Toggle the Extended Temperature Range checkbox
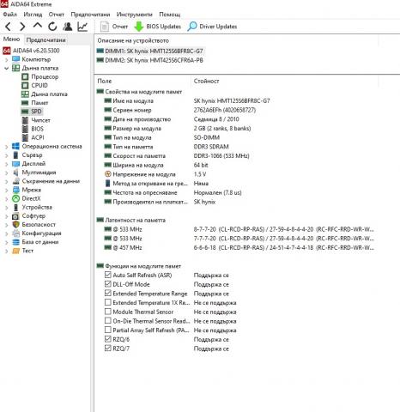400x412 pixels. click(107, 294)
